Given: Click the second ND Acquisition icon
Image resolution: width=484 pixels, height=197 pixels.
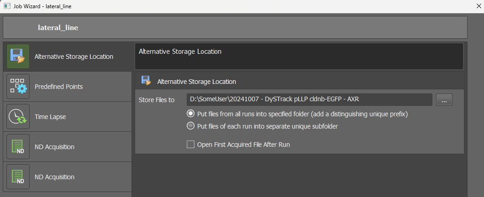Looking at the screenshot, I should [x=18, y=177].
